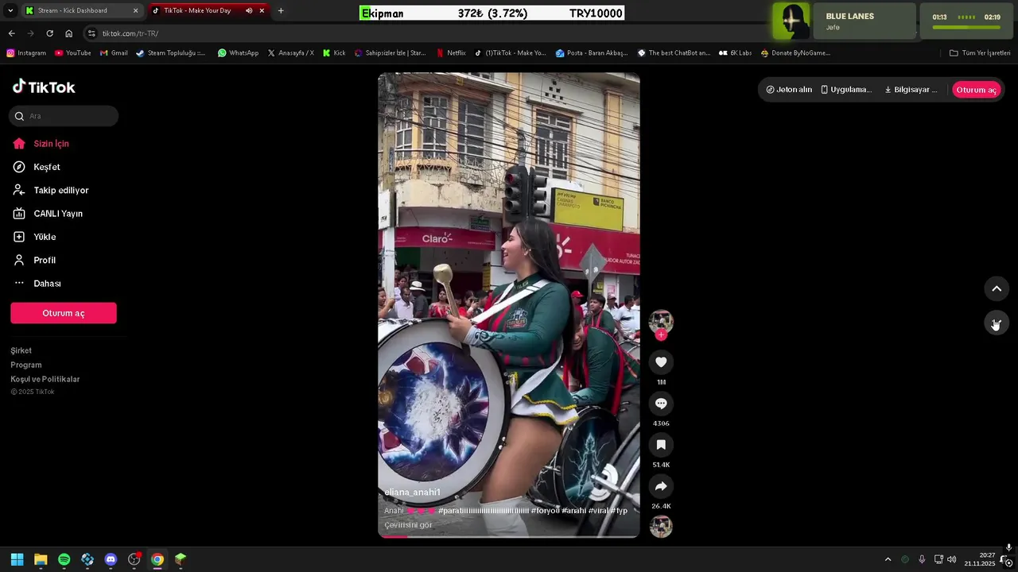The height and width of the screenshot is (572, 1018).
Task: Open the Anasayfa / X bookmark
Action: coord(290,53)
